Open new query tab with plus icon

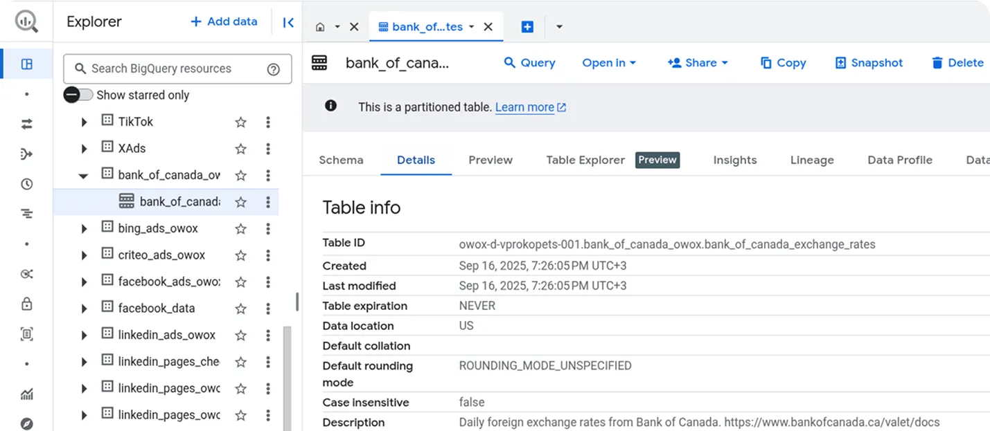[x=527, y=27]
